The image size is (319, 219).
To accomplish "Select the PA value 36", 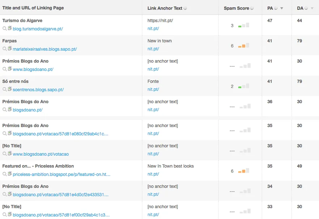I will tap(270, 102).
